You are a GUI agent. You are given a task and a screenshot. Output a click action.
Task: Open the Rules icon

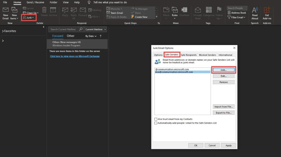pyautogui.click(x=175, y=13)
